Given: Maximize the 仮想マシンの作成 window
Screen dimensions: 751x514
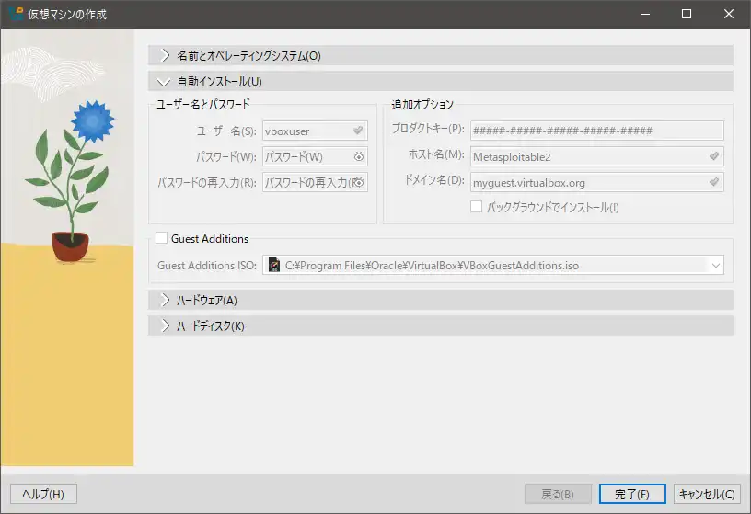Looking at the screenshot, I should pos(686,14).
